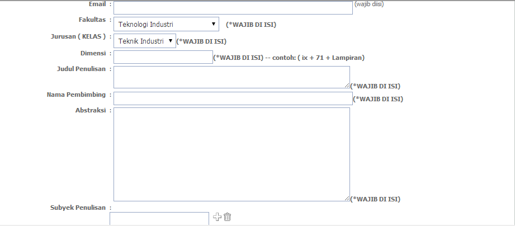
Task: Focus the Dimensi input field
Action: [163, 57]
